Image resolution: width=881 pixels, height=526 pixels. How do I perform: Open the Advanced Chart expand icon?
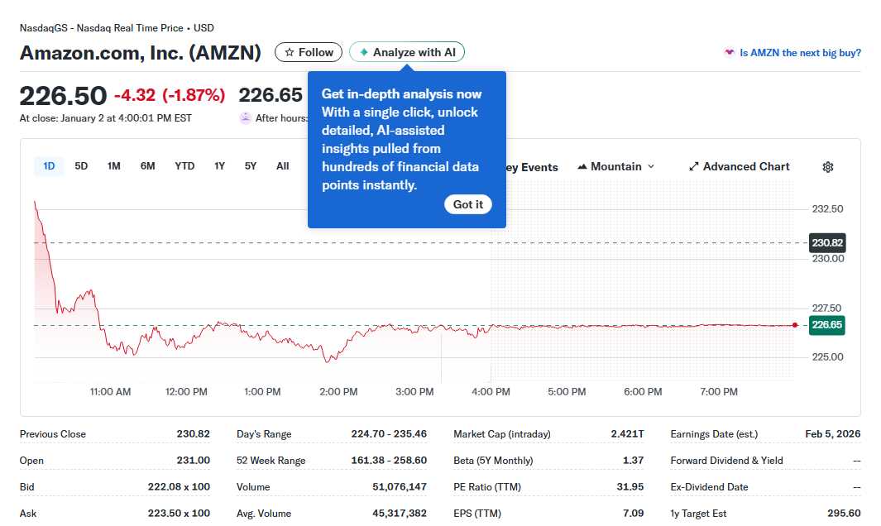[693, 166]
